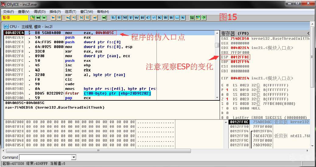
Task: Select the frstor instruction row at 00402304
Action: [109, 93]
